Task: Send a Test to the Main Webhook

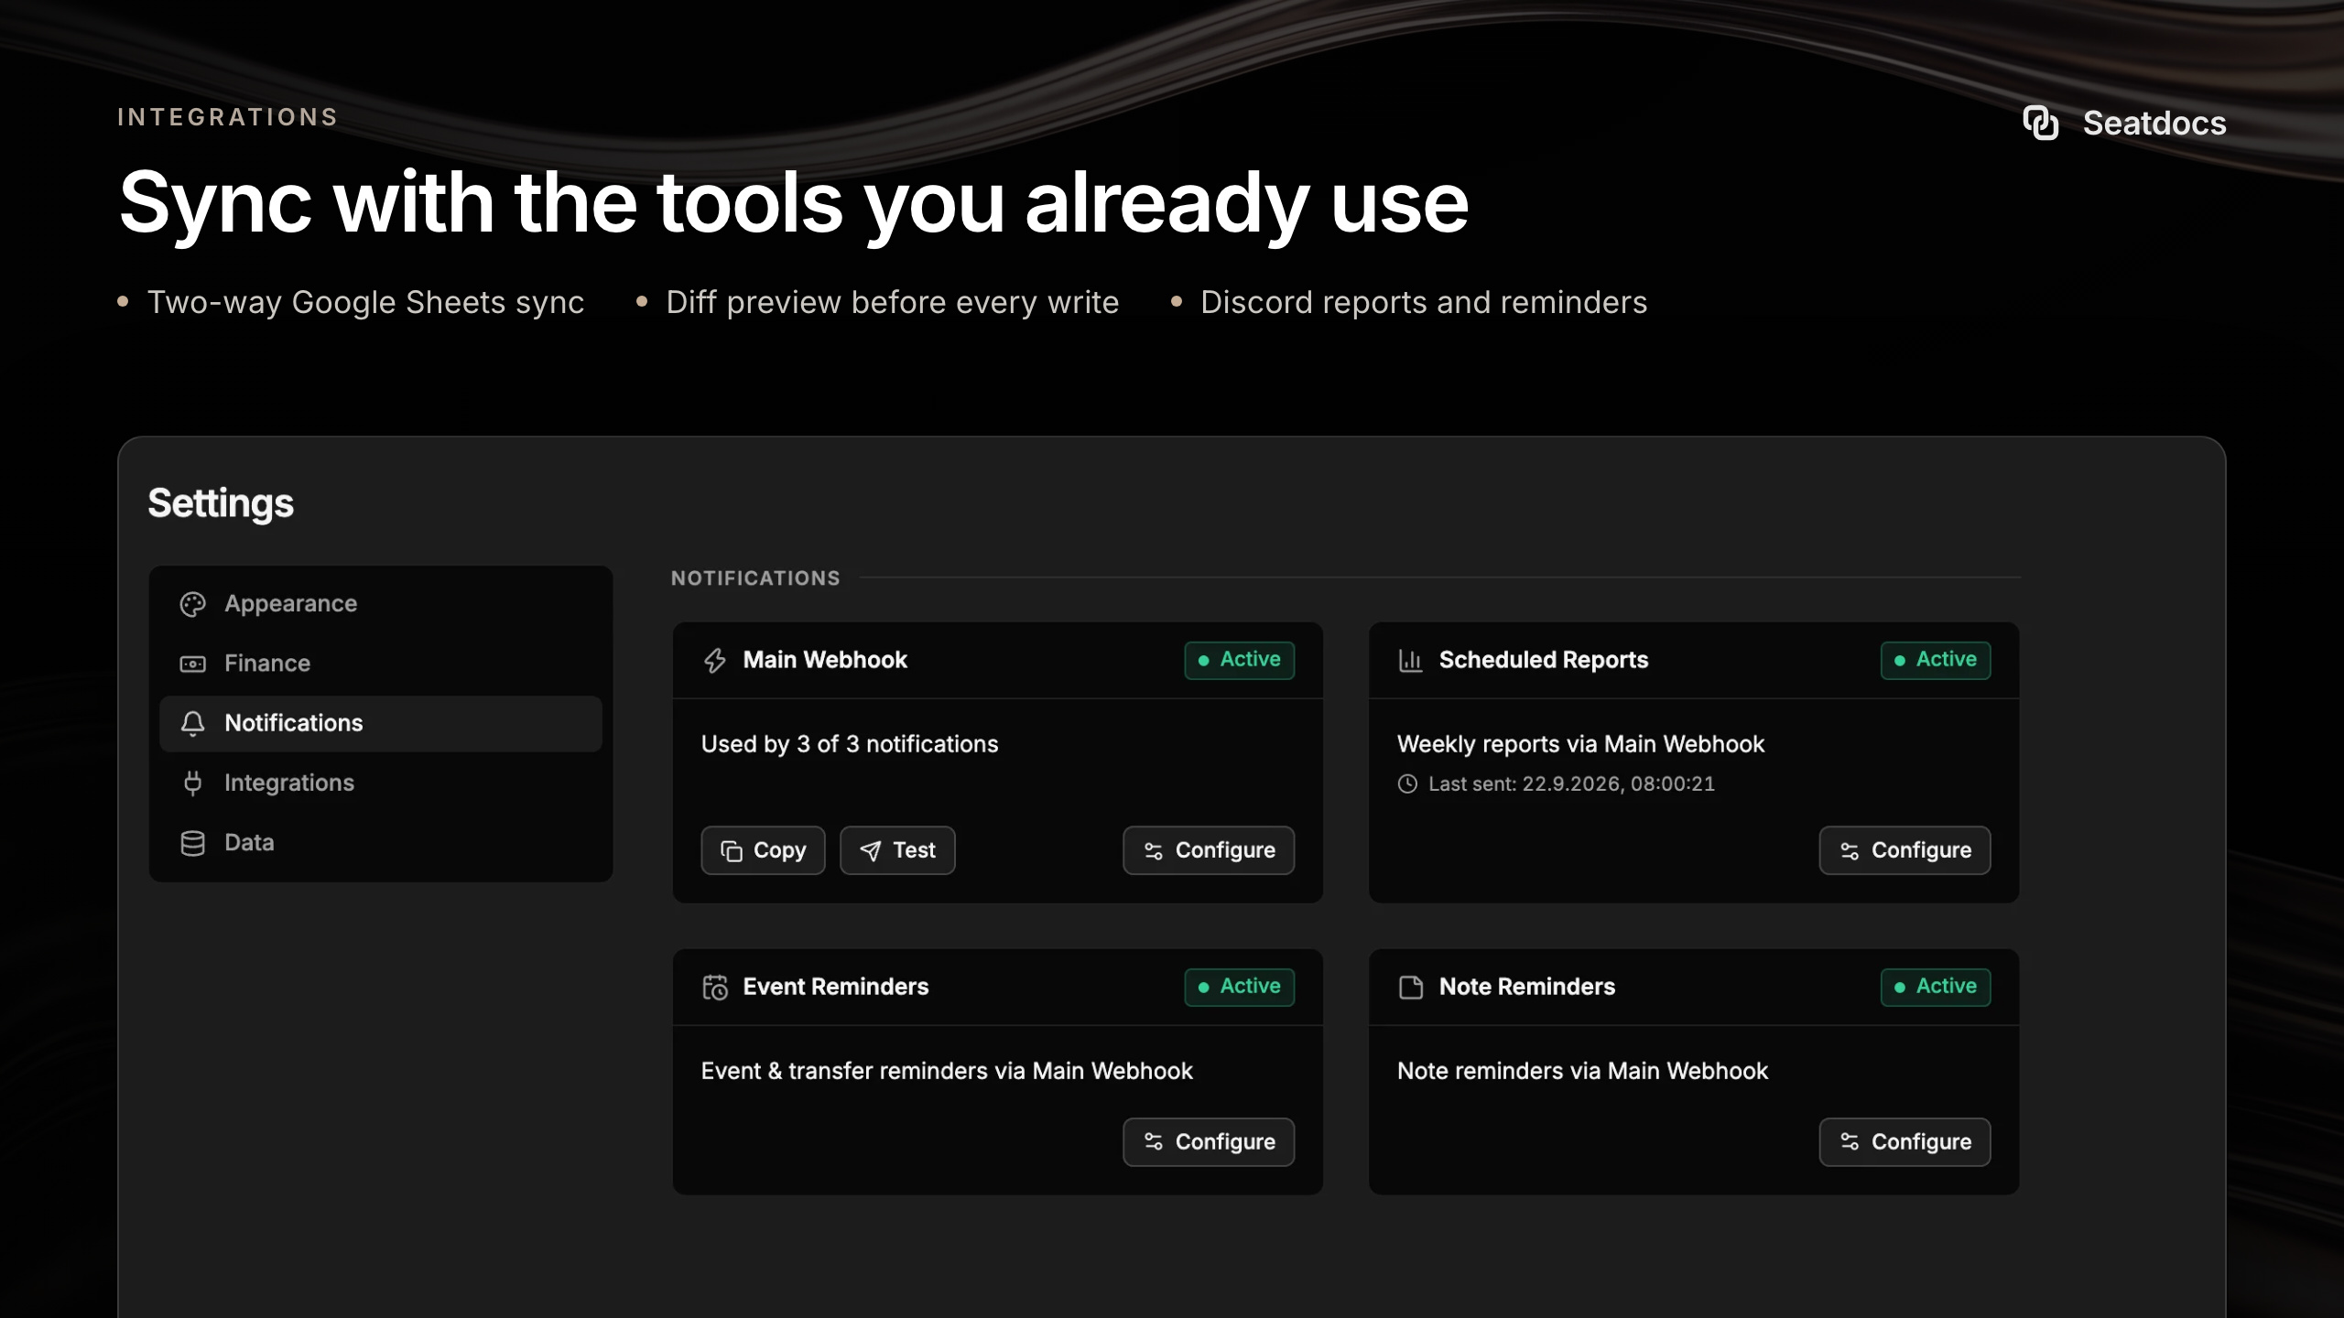Action: coord(897,850)
